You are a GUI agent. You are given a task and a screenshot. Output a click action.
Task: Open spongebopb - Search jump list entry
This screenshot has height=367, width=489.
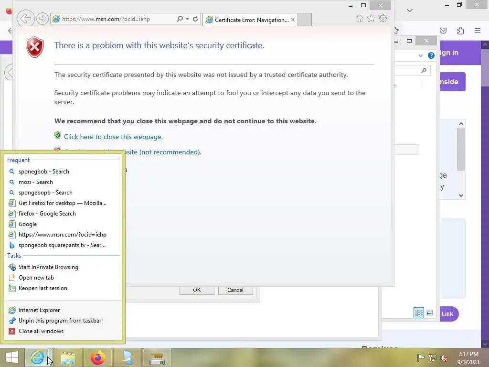pos(64,193)
